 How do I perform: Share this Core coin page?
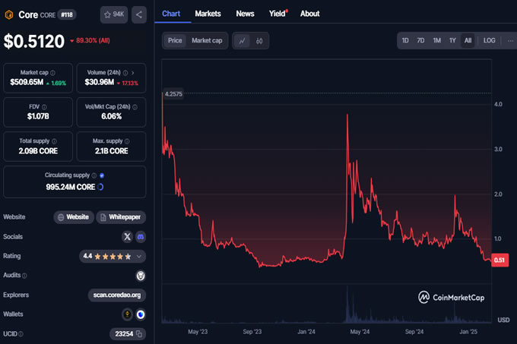coord(139,14)
